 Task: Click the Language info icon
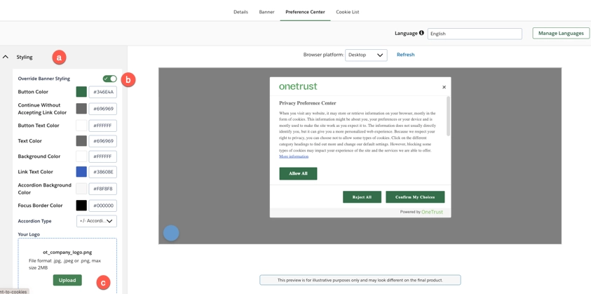(421, 33)
